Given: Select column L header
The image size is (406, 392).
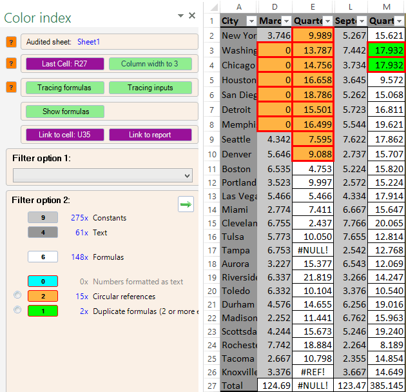Looking at the screenshot, I should click(351, 6).
